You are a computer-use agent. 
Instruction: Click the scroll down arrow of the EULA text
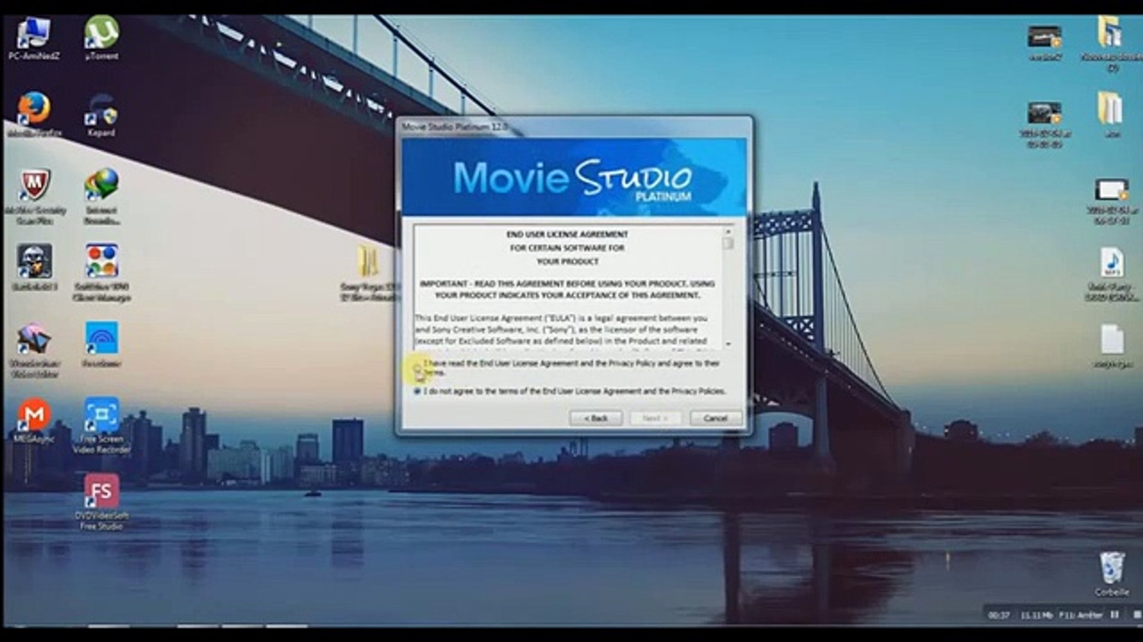[728, 344]
